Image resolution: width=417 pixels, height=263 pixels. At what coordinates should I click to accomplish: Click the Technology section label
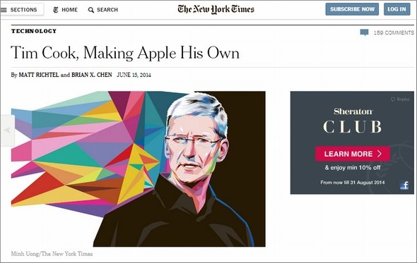(x=34, y=31)
